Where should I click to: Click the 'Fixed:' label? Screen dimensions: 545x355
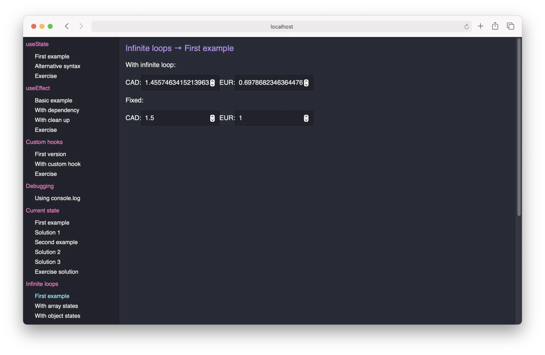tap(134, 100)
